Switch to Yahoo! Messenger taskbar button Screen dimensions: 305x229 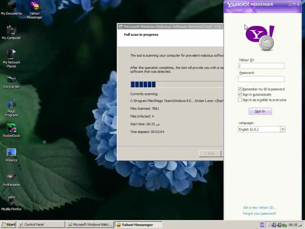(x=138, y=225)
